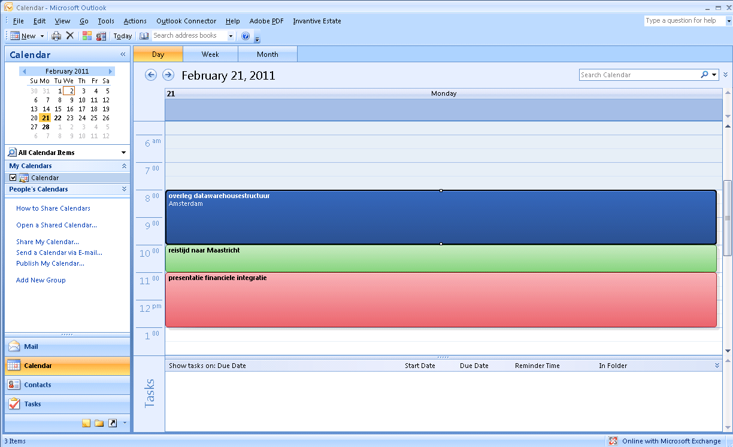Delete the appointment with the X icon
This screenshot has height=447, width=733.
click(70, 36)
